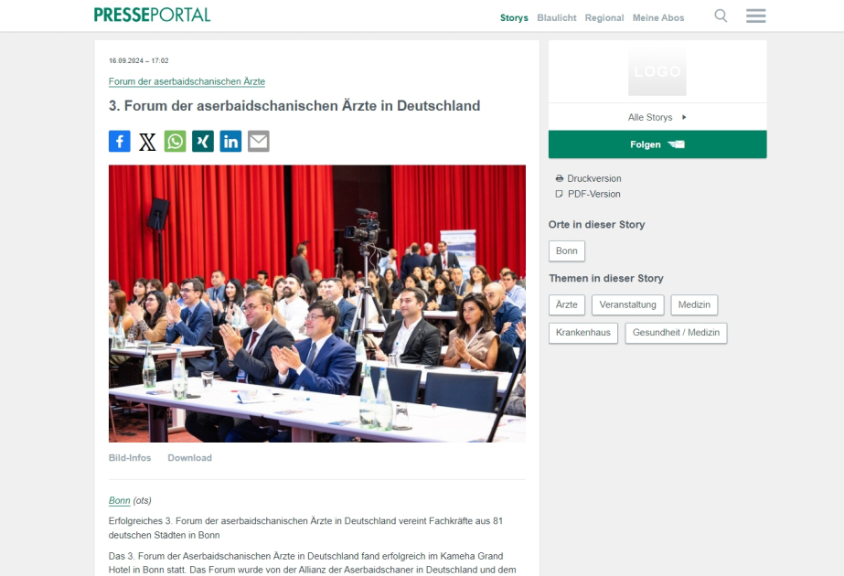Select the Bonn location tag
Screen dimensions: 844x576
(x=567, y=251)
